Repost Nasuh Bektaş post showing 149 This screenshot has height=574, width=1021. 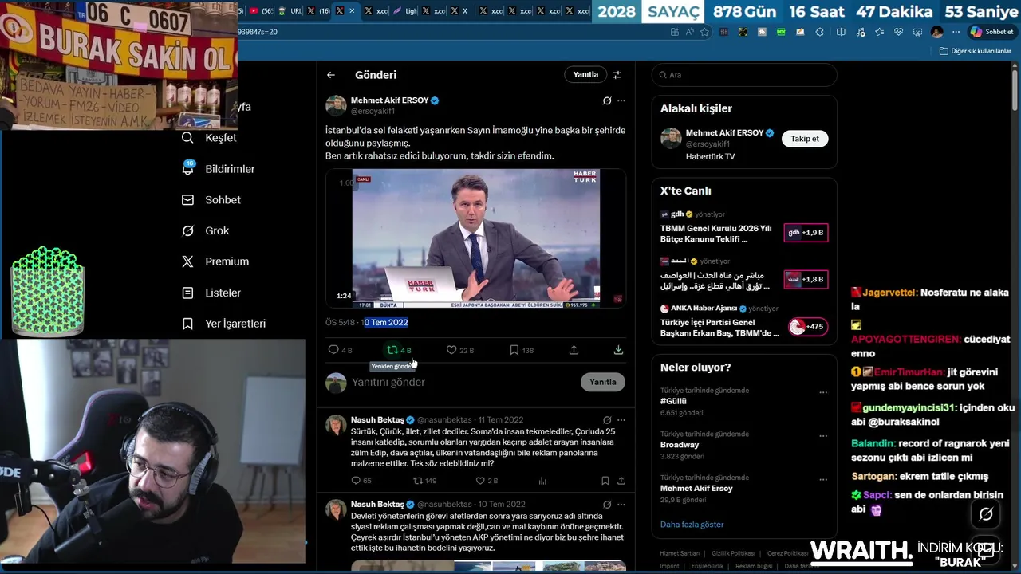point(417,481)
